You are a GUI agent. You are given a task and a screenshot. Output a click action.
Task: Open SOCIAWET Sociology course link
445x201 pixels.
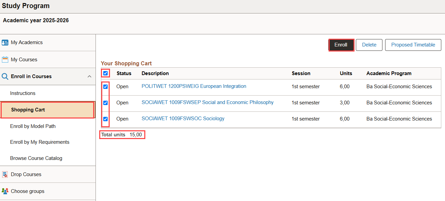click(183, 119)
